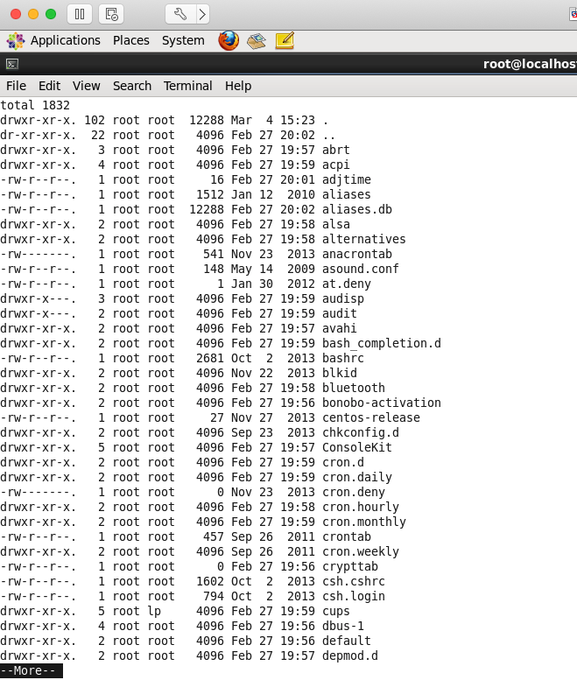This screenshot has height=680, width=577.
Task: Open the Terminal menu in menubar
Action: click(x=188, y=86)
